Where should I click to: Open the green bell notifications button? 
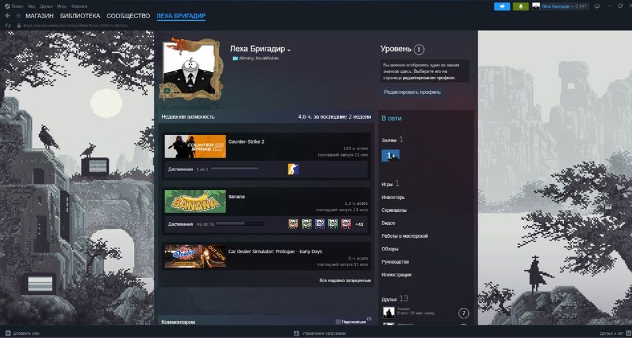521,6
